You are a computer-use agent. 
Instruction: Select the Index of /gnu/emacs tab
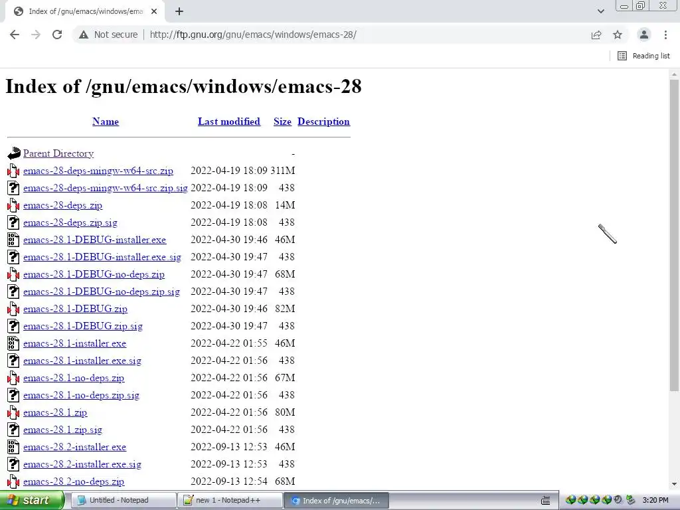pyautogui.click(x=86, y=12)
